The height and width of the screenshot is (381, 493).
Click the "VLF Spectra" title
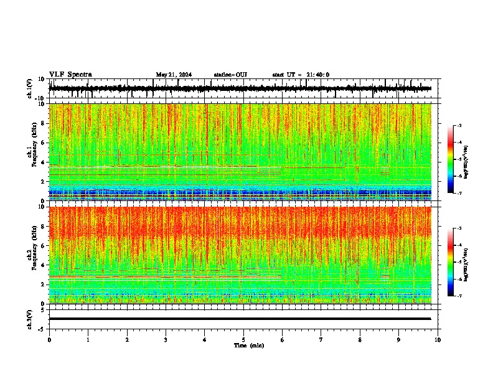click(70, 74)
